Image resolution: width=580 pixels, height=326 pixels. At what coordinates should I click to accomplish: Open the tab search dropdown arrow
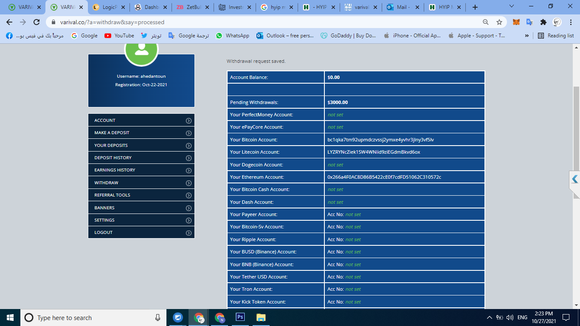coord(512,7)
